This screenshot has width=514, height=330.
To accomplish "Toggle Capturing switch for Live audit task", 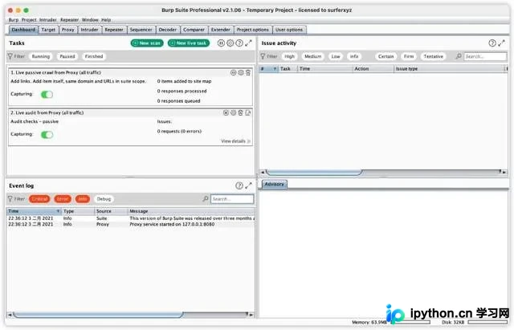I will point(47,135).
